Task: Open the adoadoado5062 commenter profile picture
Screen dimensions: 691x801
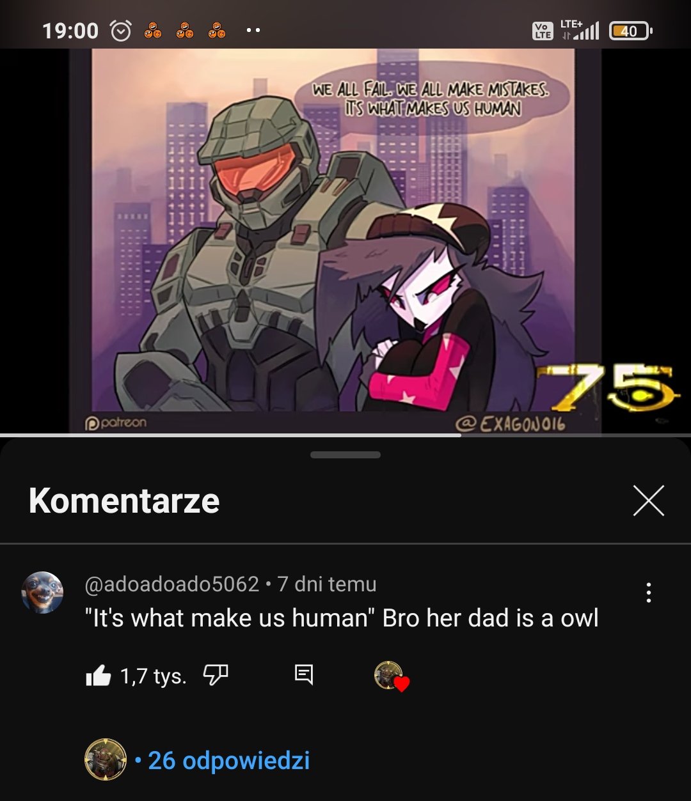Action: [43, 593]
